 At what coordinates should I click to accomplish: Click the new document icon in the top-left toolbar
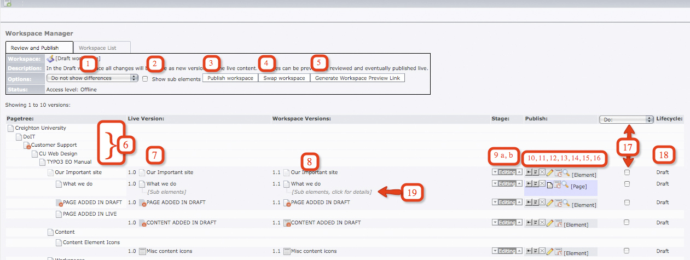pos(8,3)
